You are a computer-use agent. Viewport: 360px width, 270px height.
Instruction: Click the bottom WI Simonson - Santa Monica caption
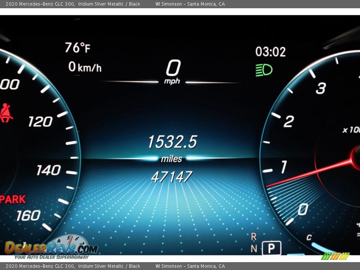(190, 266)
